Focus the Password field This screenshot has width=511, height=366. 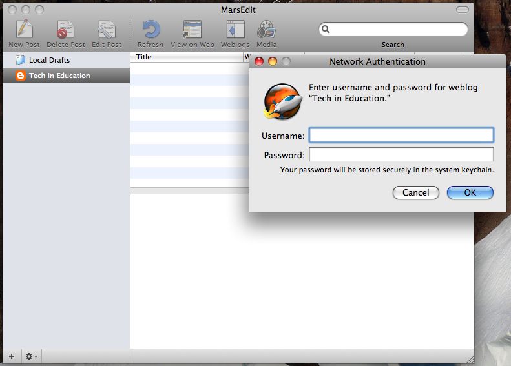click(x=401, y=154)
